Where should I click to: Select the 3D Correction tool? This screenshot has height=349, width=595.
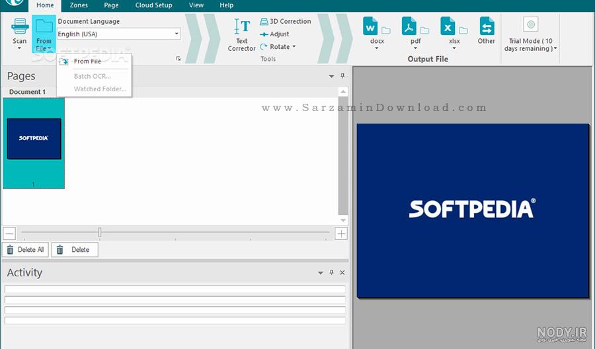tap(286, 22)
